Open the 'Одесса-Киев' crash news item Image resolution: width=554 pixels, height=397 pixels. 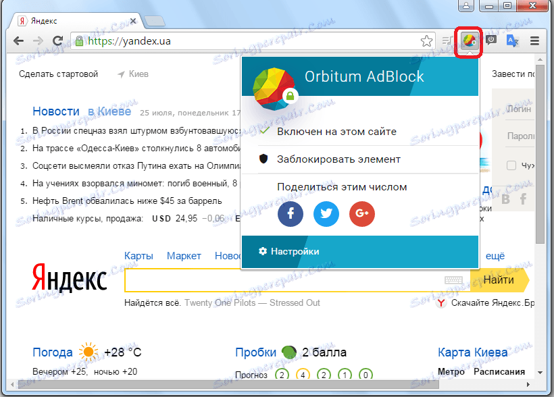(x=136, y=149)
